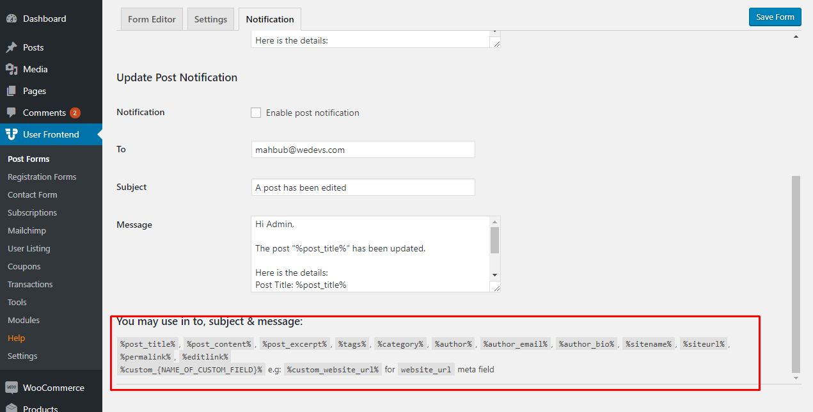This screenshot has width=813, height=412.
Task: Click the Comments speech bubble icon
Action: [12, 113]
